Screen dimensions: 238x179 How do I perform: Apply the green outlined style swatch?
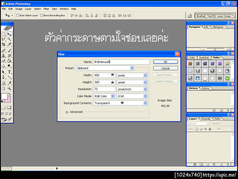tap(227, 78)
